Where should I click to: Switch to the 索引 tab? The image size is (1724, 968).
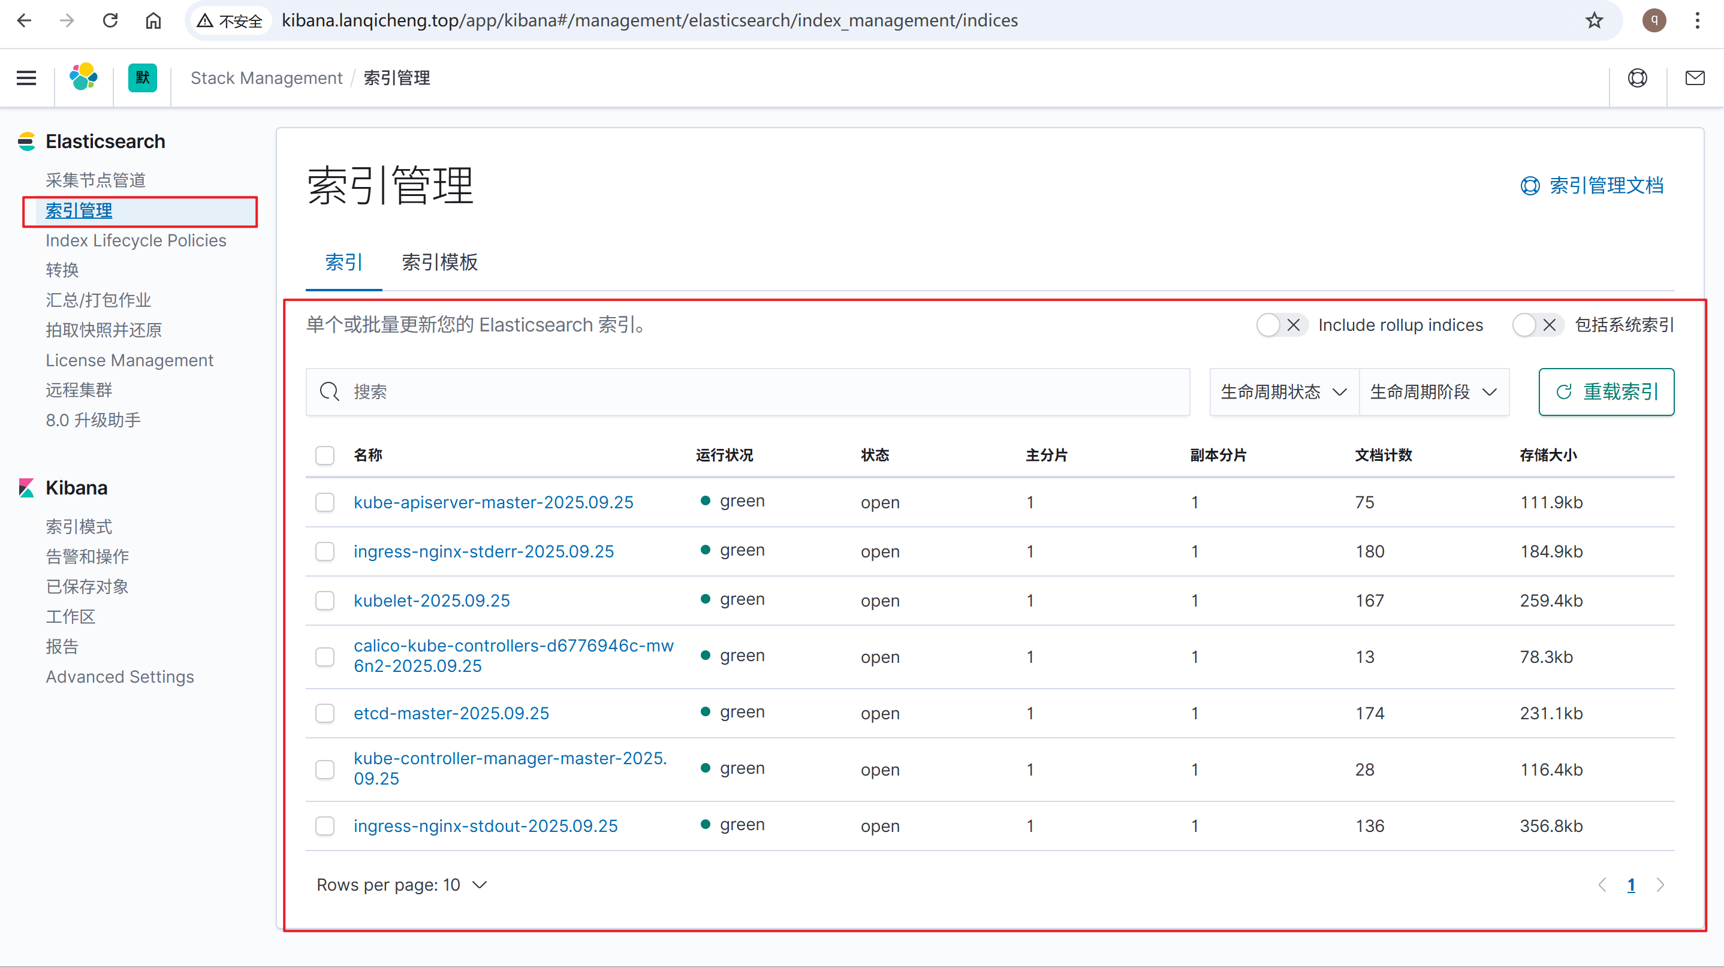tap(344, 263)
